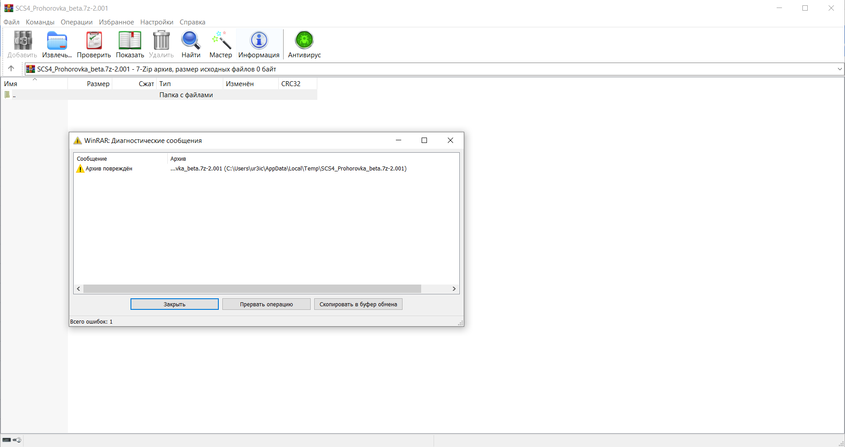Click the Показать view file icon

(x=130, y=41)
